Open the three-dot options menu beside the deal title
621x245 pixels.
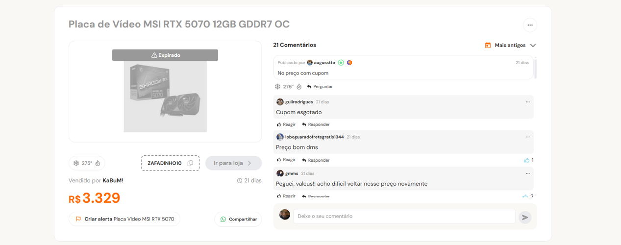point(530,25)
